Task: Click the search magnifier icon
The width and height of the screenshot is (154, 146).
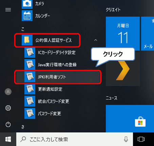Action: click(23, 139)
